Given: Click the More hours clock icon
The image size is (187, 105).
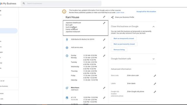Looking at the screenshot, I should [x=67, y=88].
